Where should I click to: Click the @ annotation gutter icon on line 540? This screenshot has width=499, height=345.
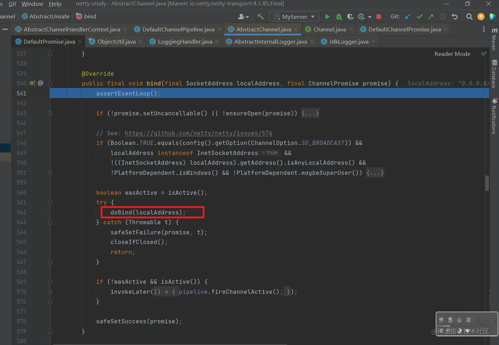point(40,83)
